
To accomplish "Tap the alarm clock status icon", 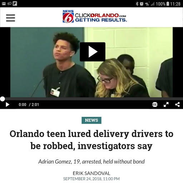I will coord(142,4).
